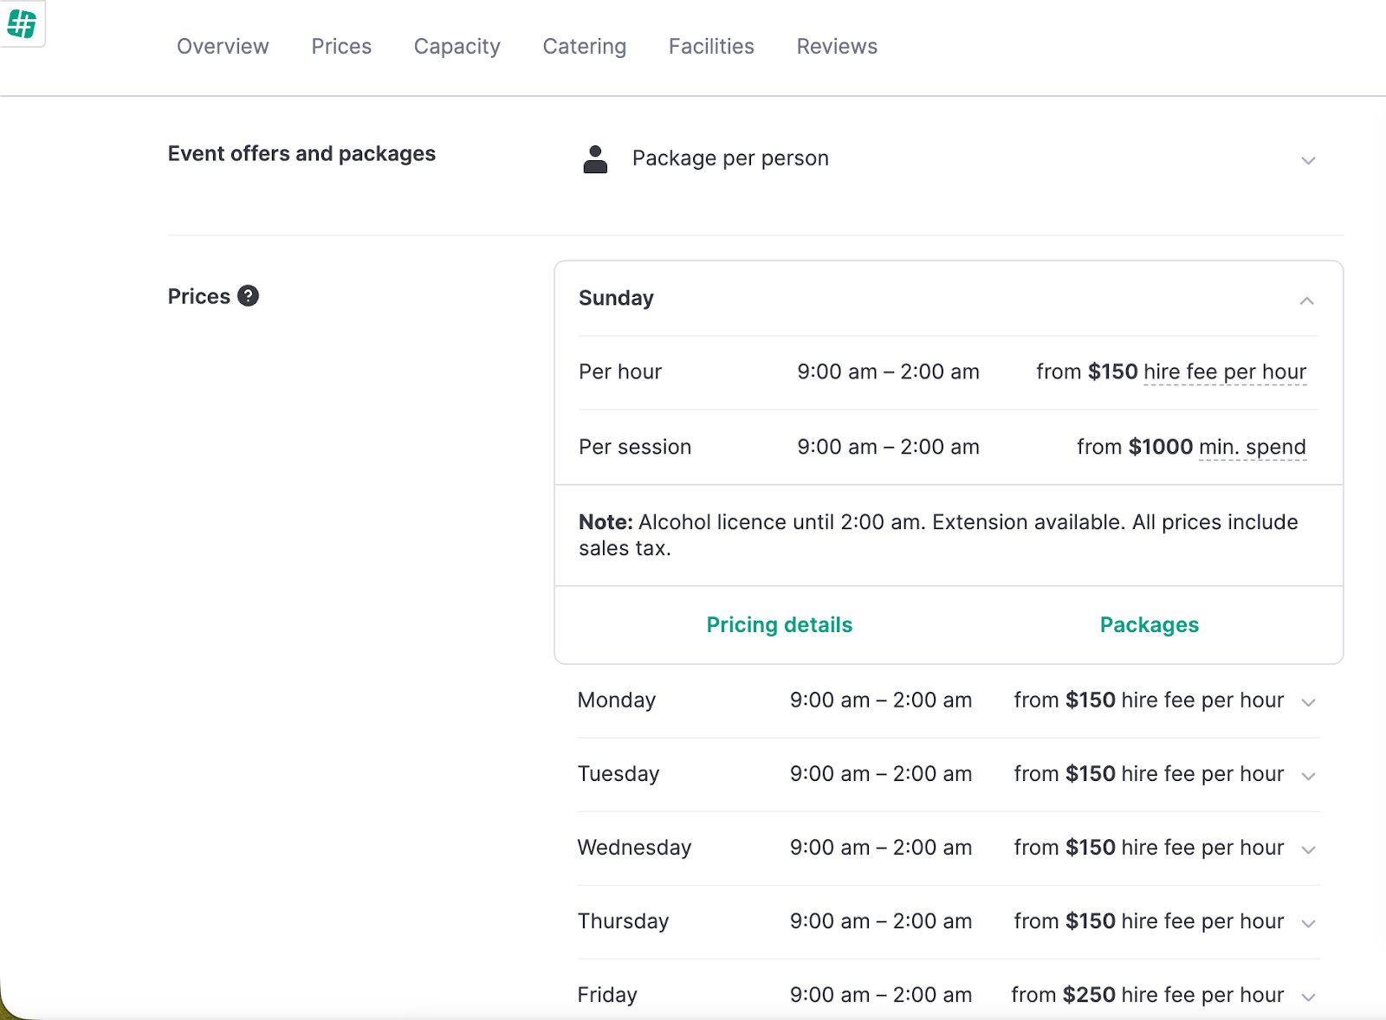The image size is (1386, 1020).
Task: Go to the Overview tab
Action: pos(223,47)
